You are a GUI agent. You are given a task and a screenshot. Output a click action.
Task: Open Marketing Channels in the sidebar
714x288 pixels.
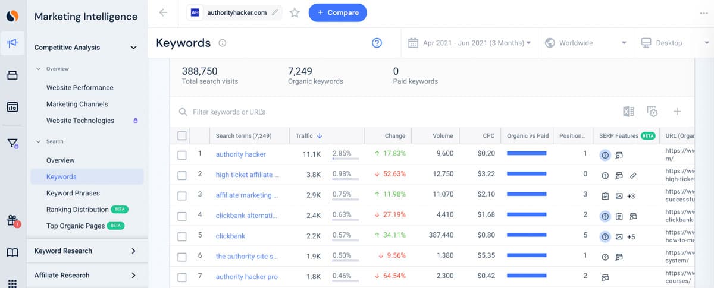point(77,104)
